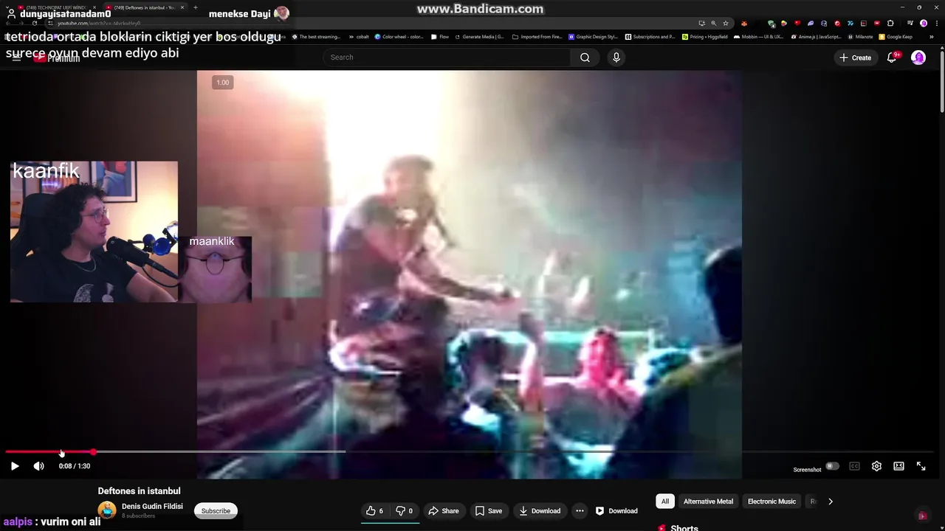Open YouTube notifications bell
The height and width of the screenshot is (531, 945).
tap(892, 58)
